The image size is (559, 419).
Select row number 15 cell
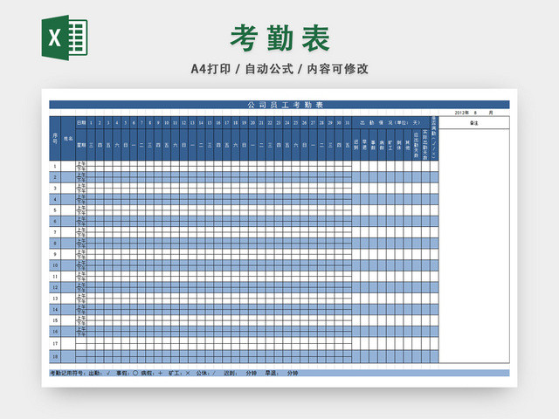coord(55,320)
